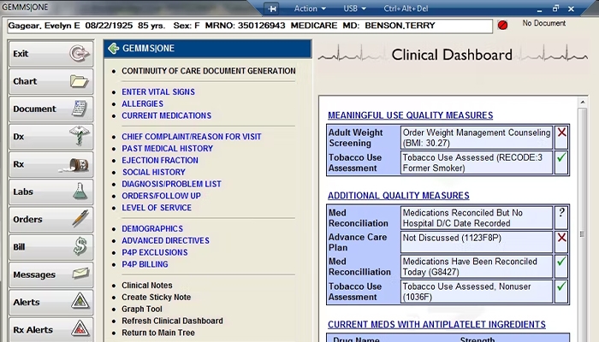Click the pin icon in remote toolbar
Image resolution: width=599 pixels, height=342 pixels.
(271, 9)
